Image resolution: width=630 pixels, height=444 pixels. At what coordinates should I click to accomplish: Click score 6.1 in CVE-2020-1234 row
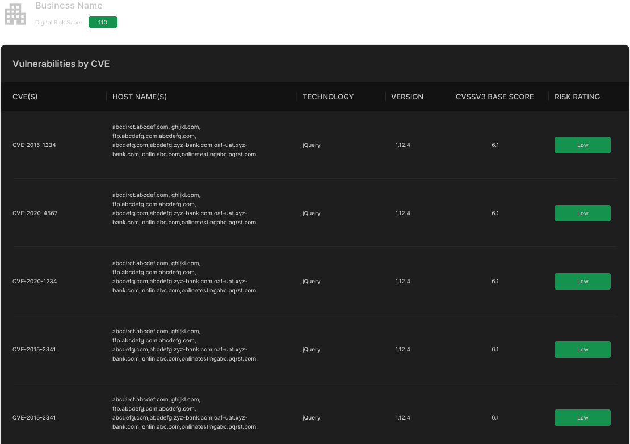tap(495, 281)
